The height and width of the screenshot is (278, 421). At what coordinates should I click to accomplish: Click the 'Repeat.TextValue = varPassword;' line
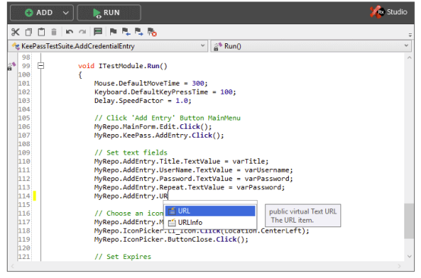(189, 187)
